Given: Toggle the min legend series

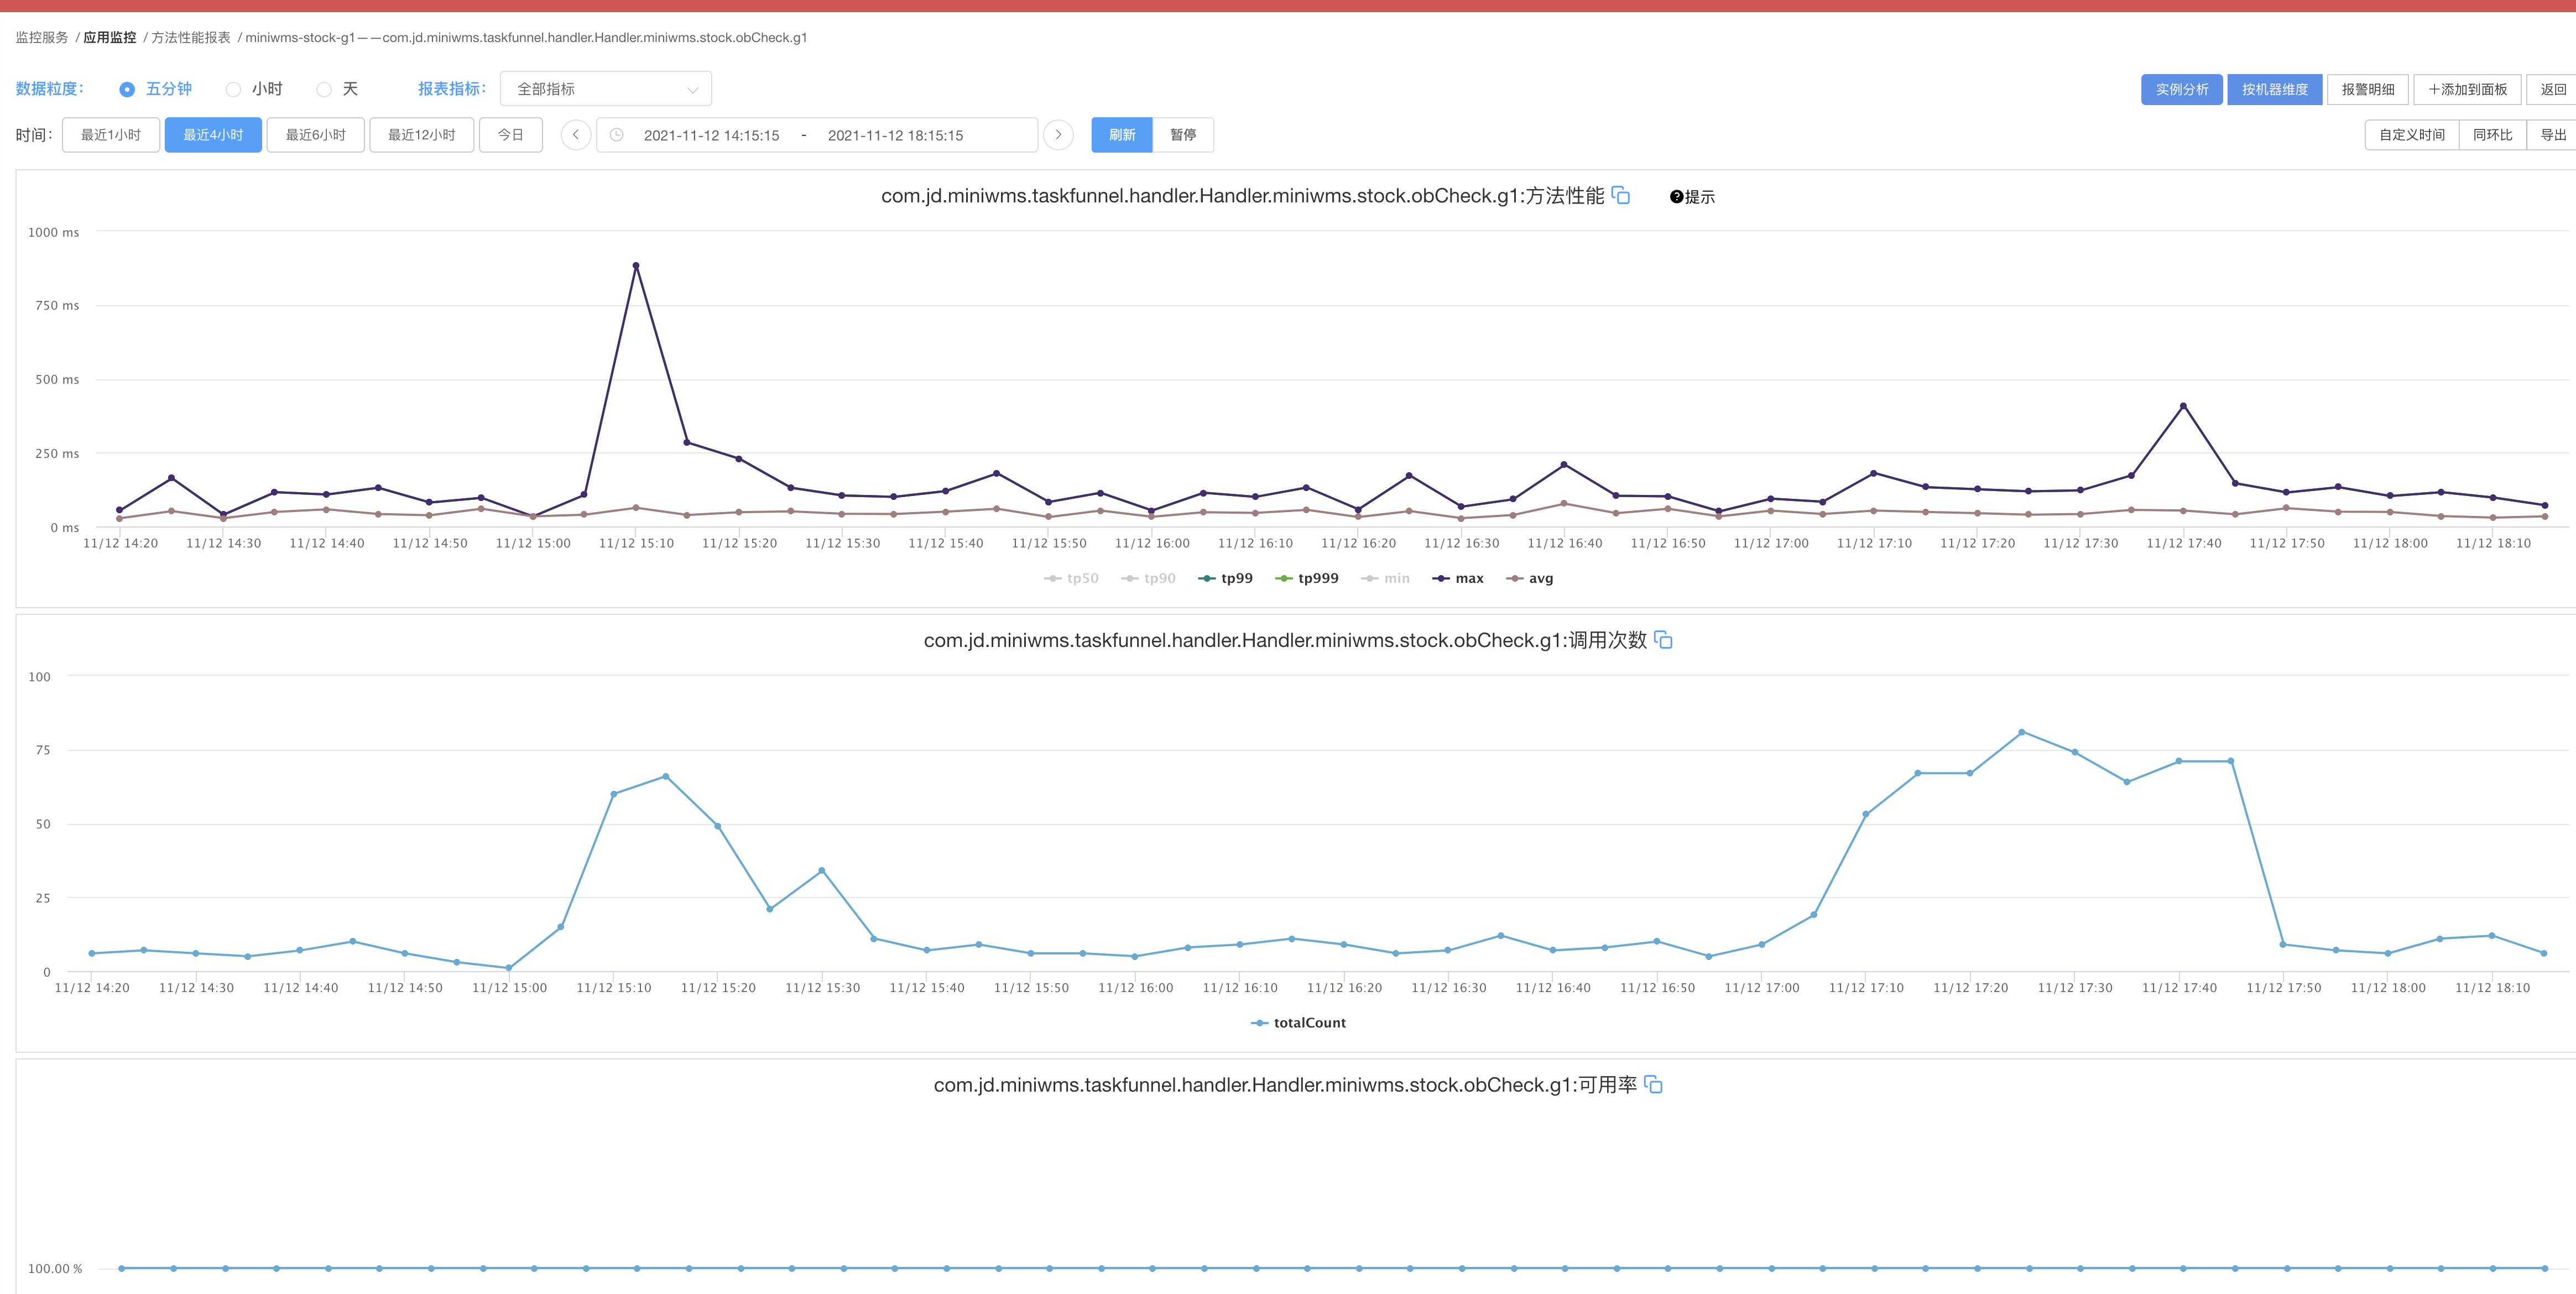Looking at the screenshot, I should click(x=1385, y=578).
